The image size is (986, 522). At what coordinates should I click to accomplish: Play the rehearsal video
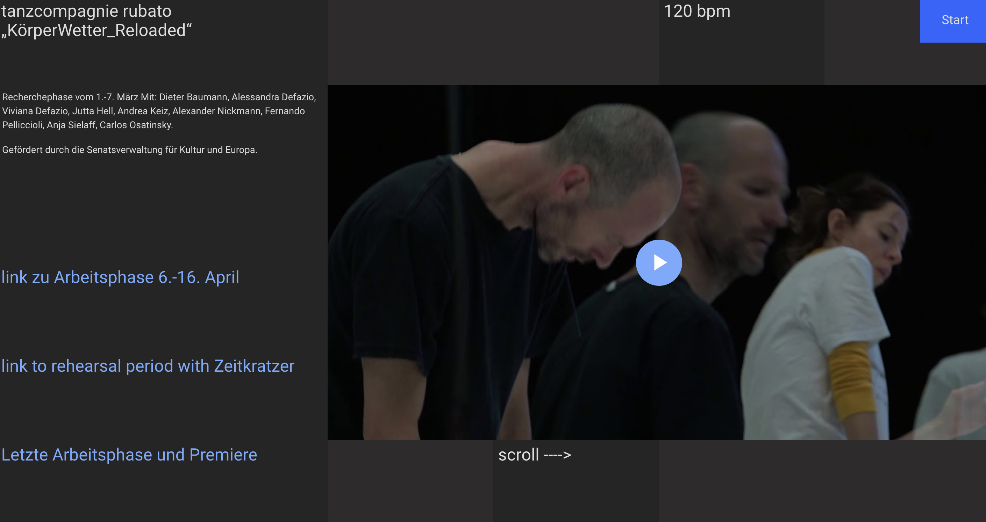(x=659, y=263)
